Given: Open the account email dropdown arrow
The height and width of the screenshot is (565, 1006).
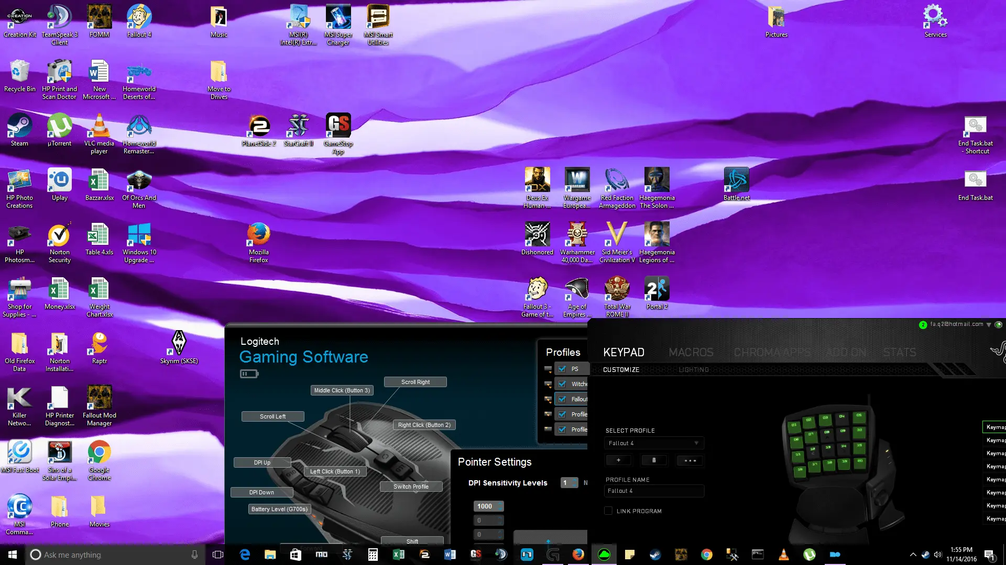Looking at the screenshot, I should 989,325.
